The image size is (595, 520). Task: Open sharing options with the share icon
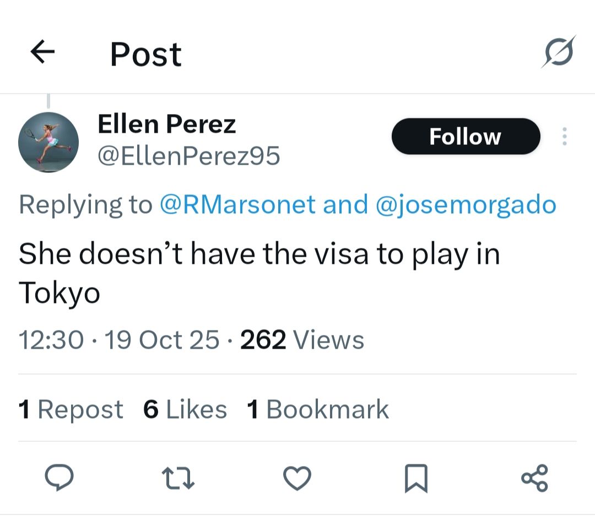click(x=535, y=478)
